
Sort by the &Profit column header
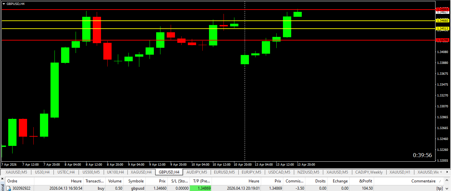point(362,181)
